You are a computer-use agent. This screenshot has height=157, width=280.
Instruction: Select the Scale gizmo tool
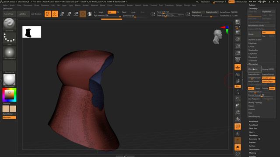pos(69,14)
